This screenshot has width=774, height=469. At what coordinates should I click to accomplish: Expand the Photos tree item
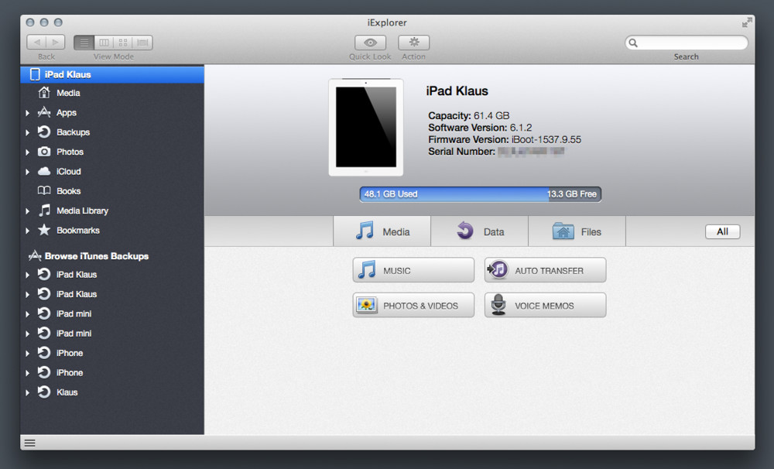(x=28, y=152)
